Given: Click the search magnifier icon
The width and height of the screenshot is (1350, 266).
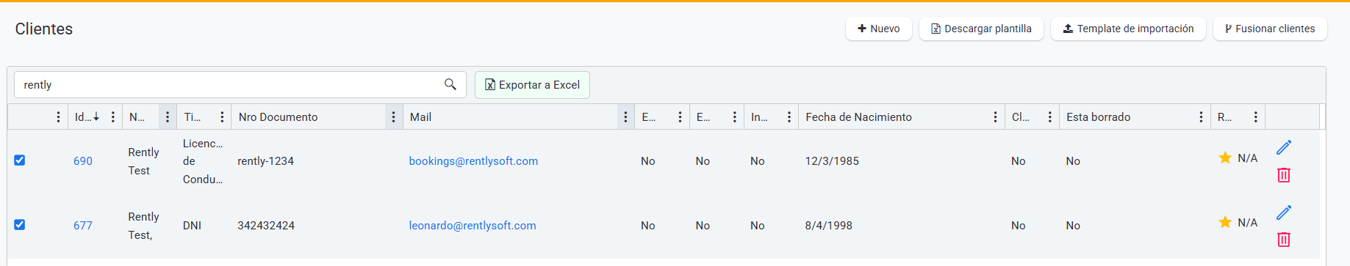Looking at the screenshot, I should point(450,84).
